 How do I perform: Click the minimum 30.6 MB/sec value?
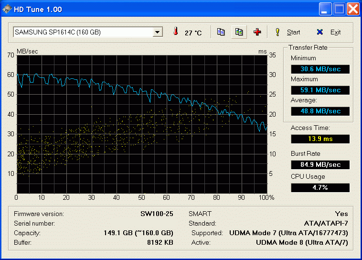click(x=320, y=69)
